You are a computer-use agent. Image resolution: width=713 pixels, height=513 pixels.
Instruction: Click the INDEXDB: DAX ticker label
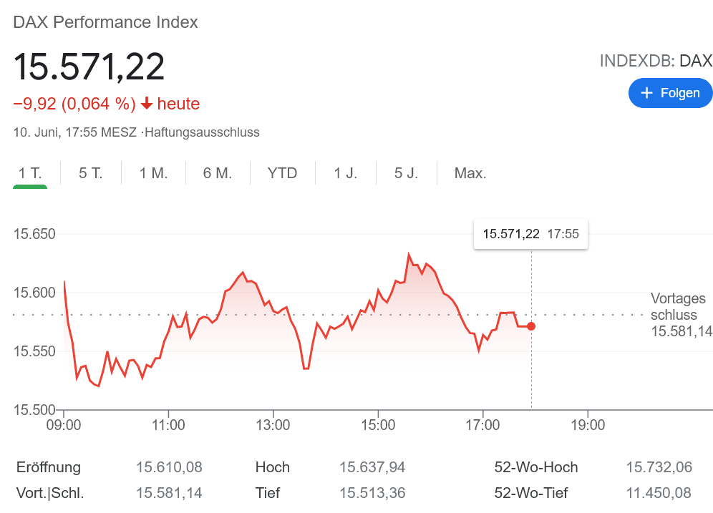656,61
